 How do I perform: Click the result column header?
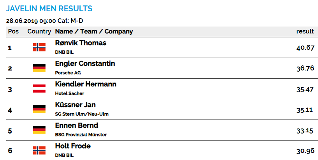[305, 32]
